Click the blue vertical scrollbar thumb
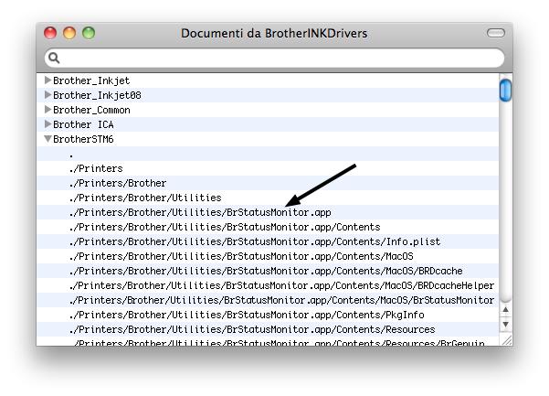 click(505, 91)
